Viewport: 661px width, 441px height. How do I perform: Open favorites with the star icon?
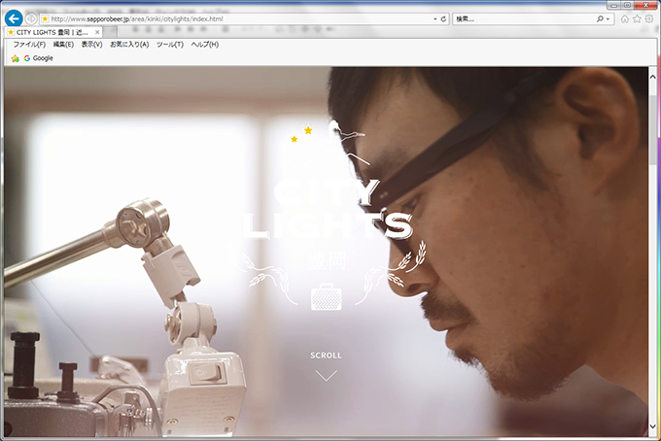[637, 19]
